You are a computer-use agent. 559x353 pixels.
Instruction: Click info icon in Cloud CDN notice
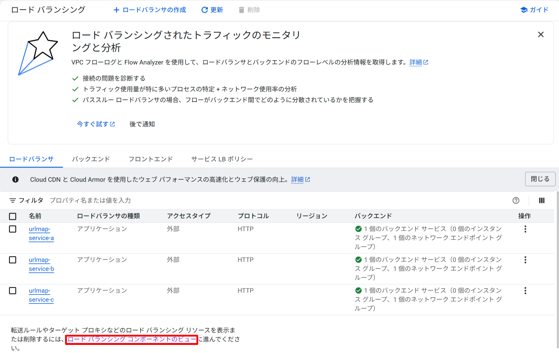(15, 179)
